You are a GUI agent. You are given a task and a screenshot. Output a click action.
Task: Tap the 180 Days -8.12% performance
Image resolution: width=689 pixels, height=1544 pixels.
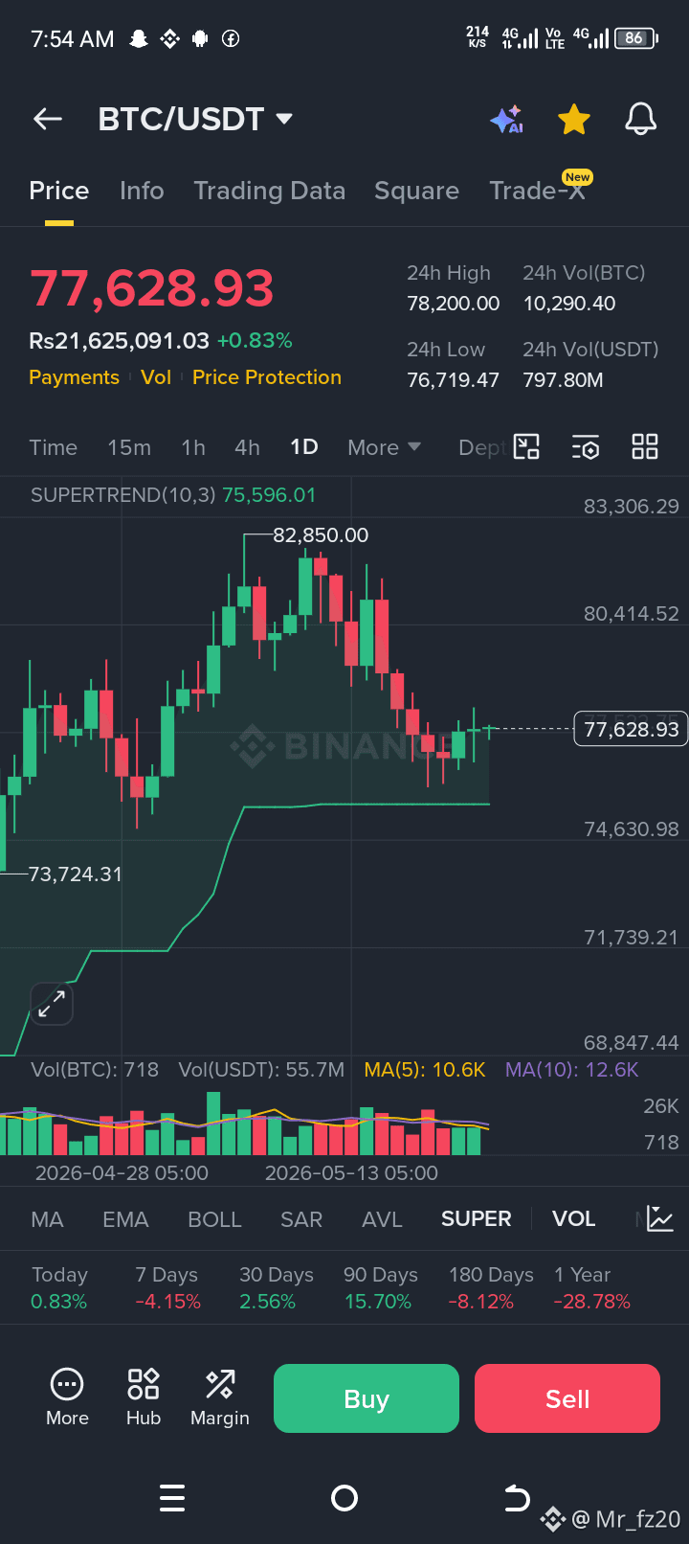(491, 1288)
